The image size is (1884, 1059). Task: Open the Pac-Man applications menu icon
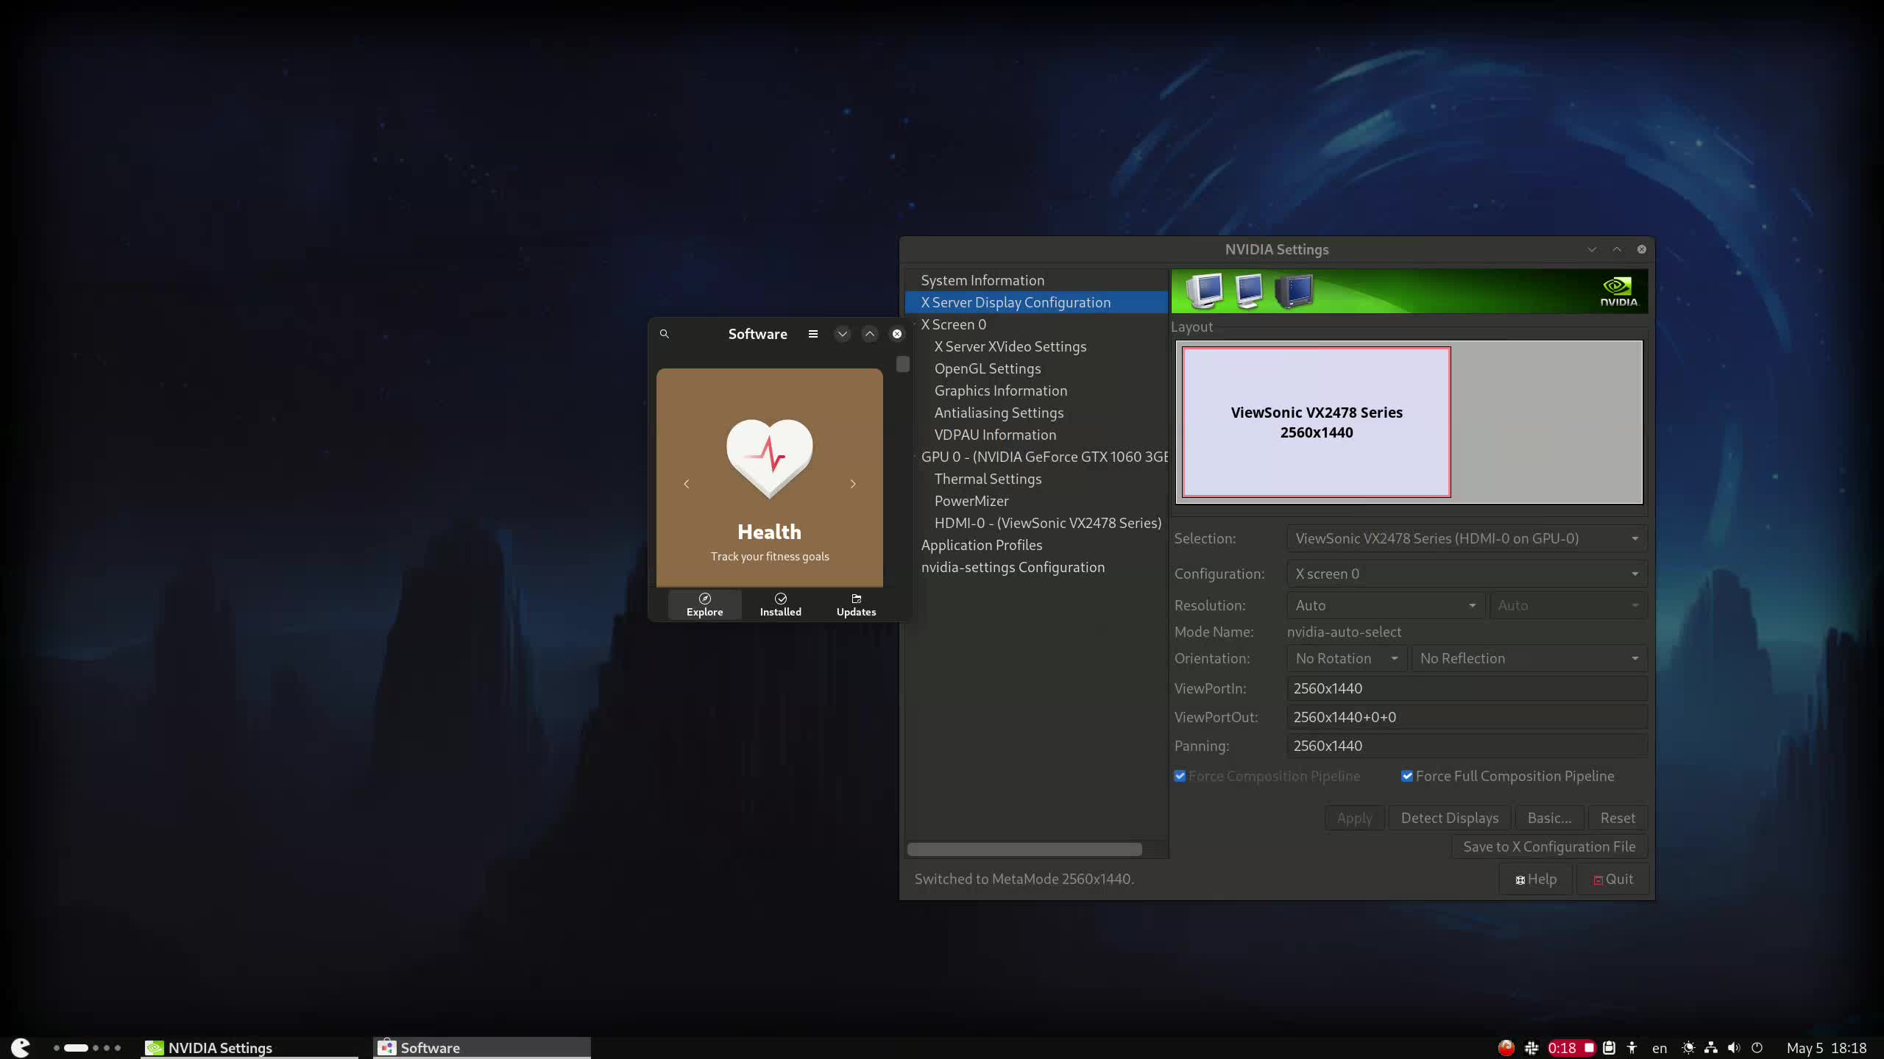(20, 1047)
